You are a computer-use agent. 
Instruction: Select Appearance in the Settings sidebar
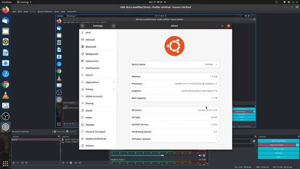coord(98,61)
